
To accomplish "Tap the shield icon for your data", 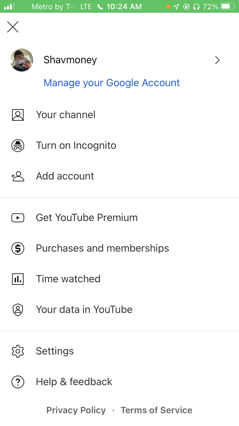I will coord(18,310).
